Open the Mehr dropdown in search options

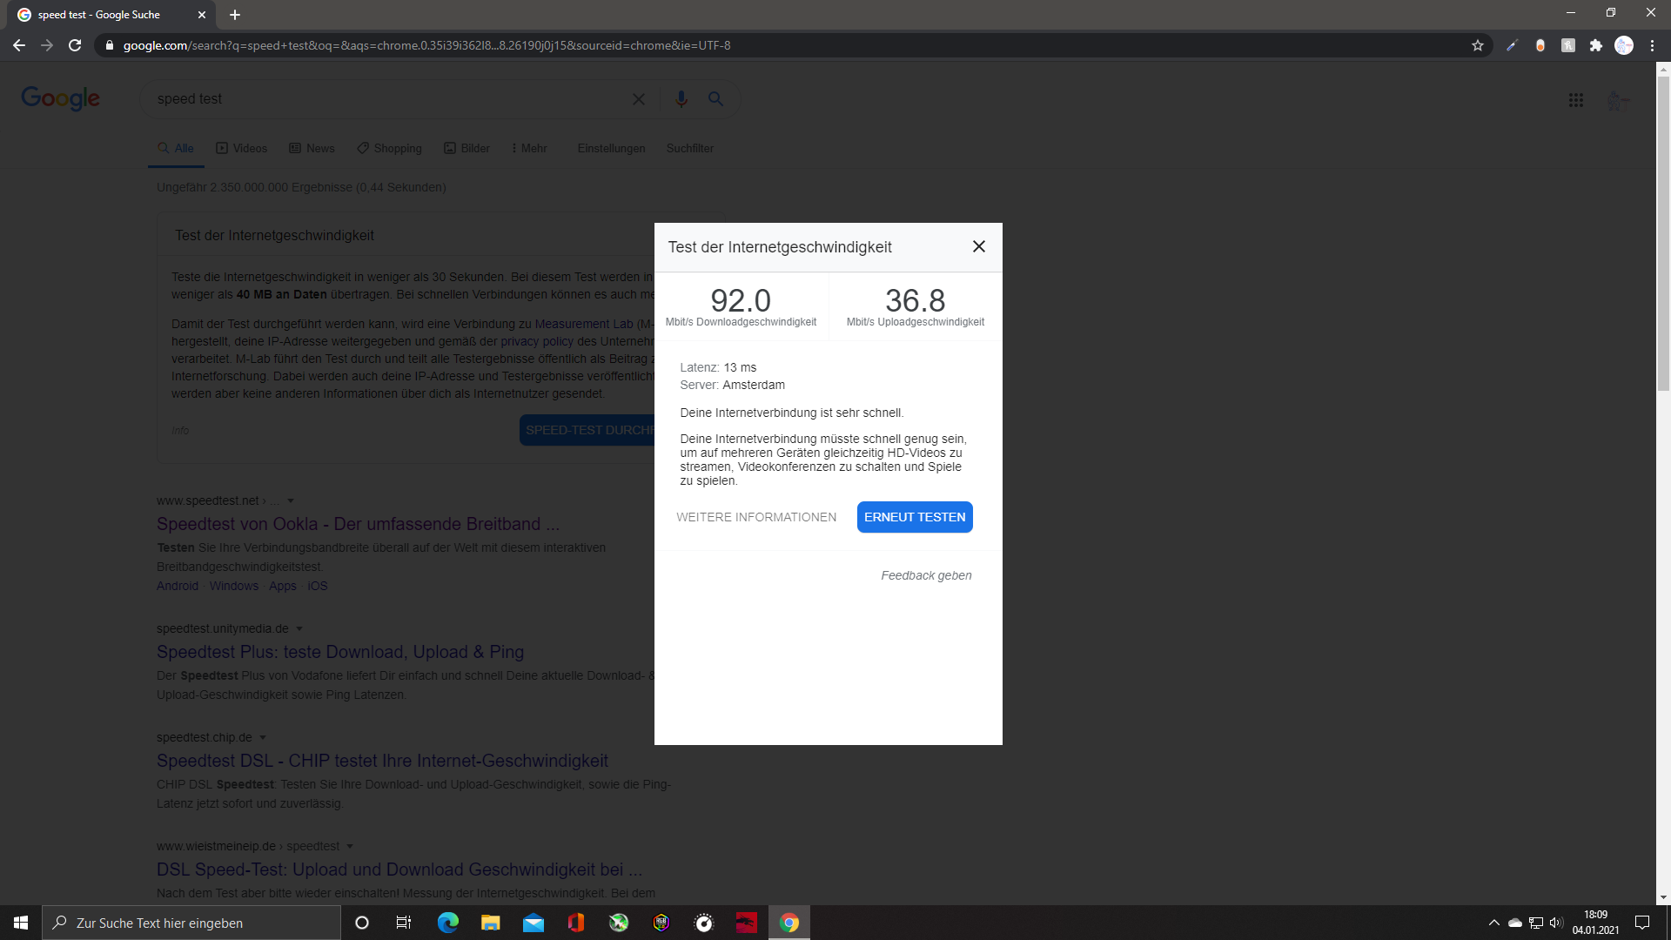click(x=528, y=148)
